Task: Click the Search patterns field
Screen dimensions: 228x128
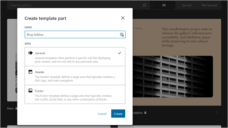Action: pos(79,5)
